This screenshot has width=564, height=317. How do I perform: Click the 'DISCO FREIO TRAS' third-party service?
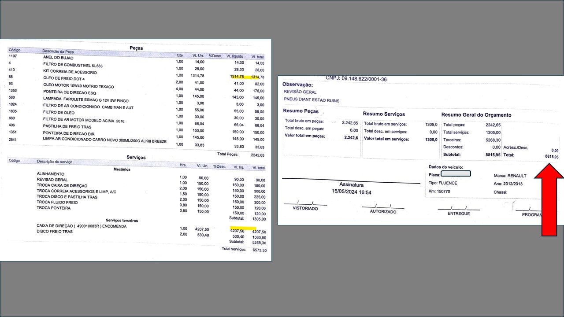[x=55, y=231]
